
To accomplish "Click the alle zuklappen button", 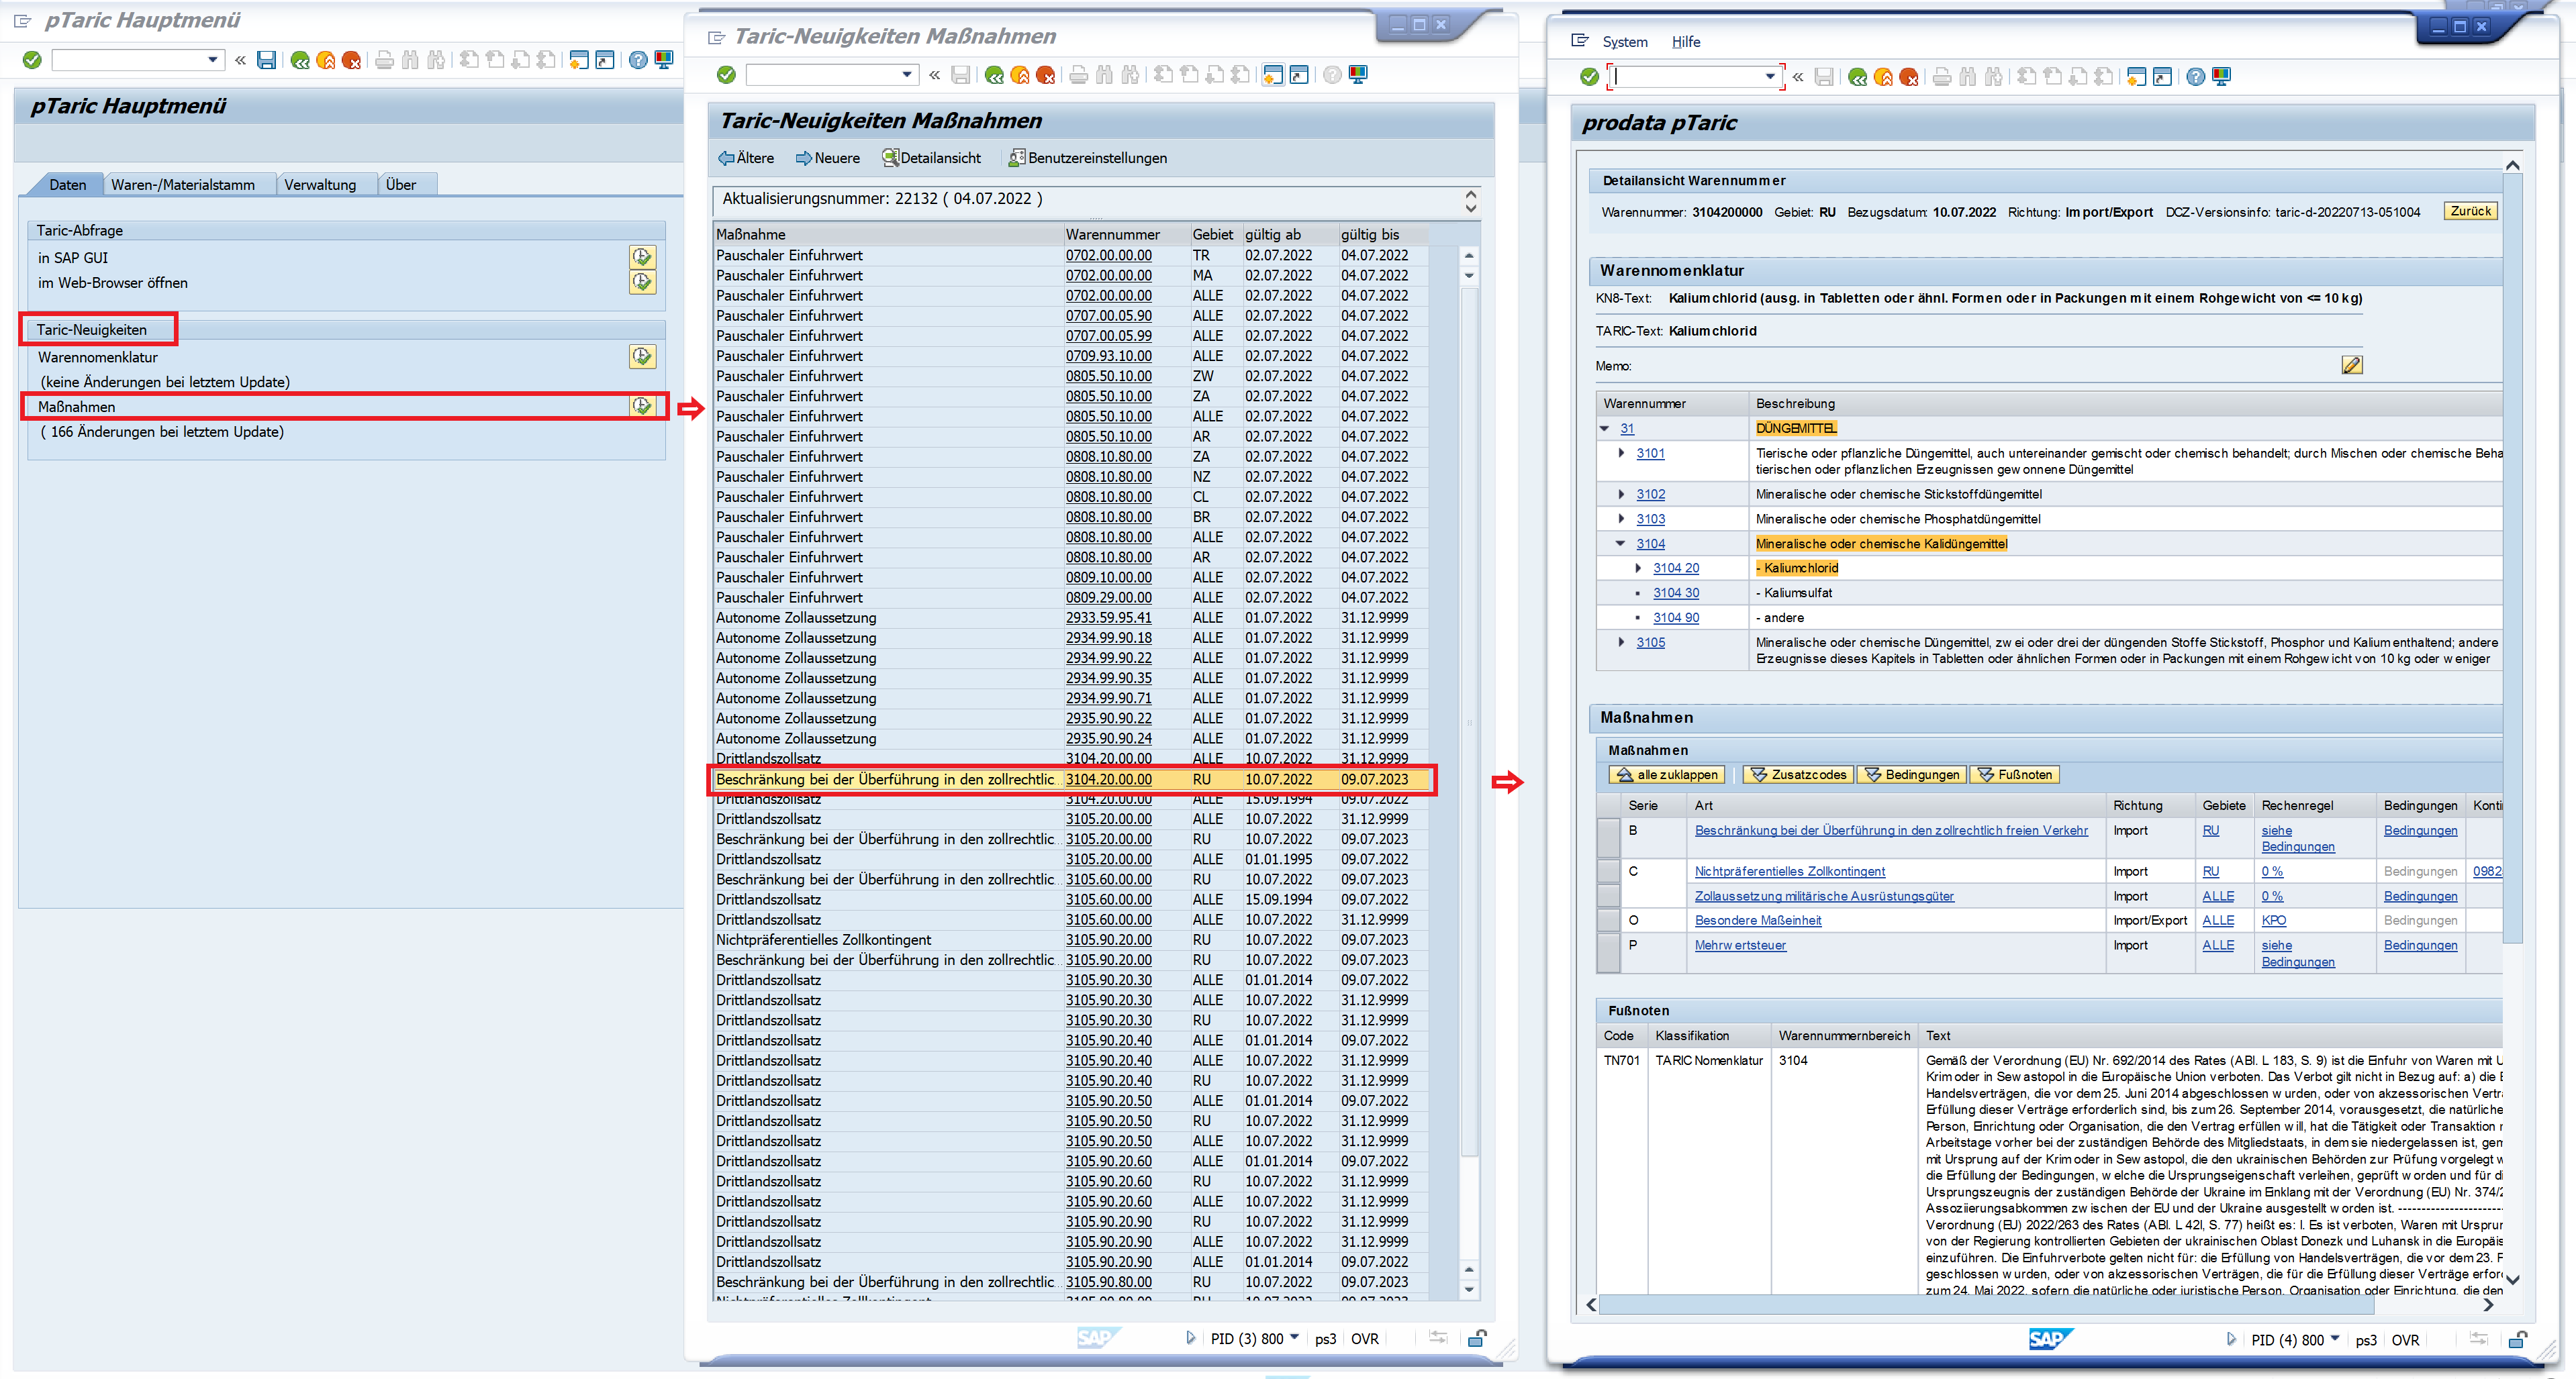I will (1667, 776).
